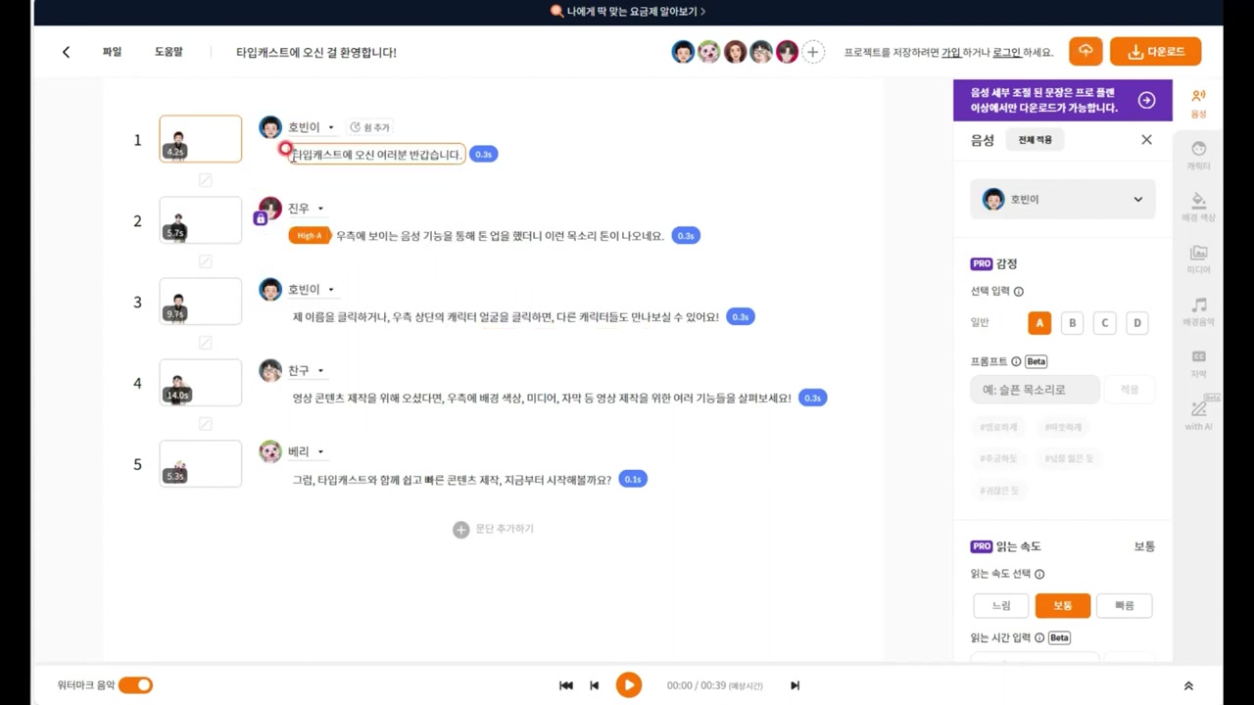Select emotion option B
1254x705 pixels.
click(1072, 322)
